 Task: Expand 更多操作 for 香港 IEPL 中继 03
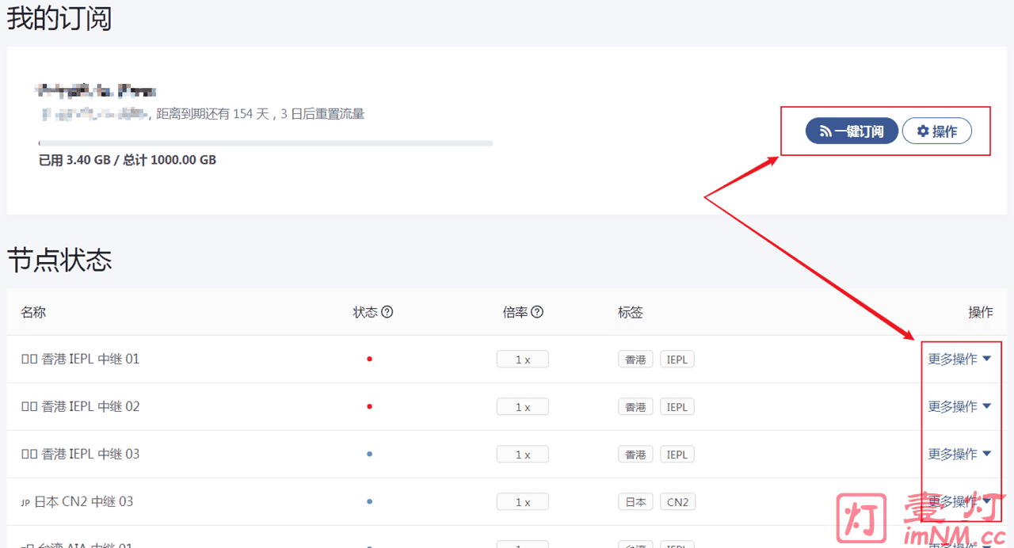(x=959, y=454)
